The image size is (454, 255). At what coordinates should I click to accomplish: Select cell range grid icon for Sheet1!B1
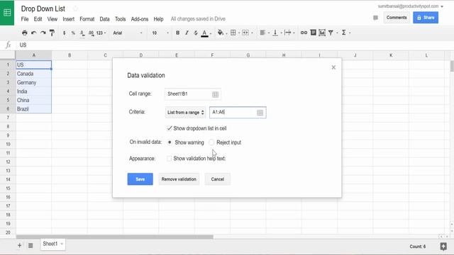click(x=216, y=94)
